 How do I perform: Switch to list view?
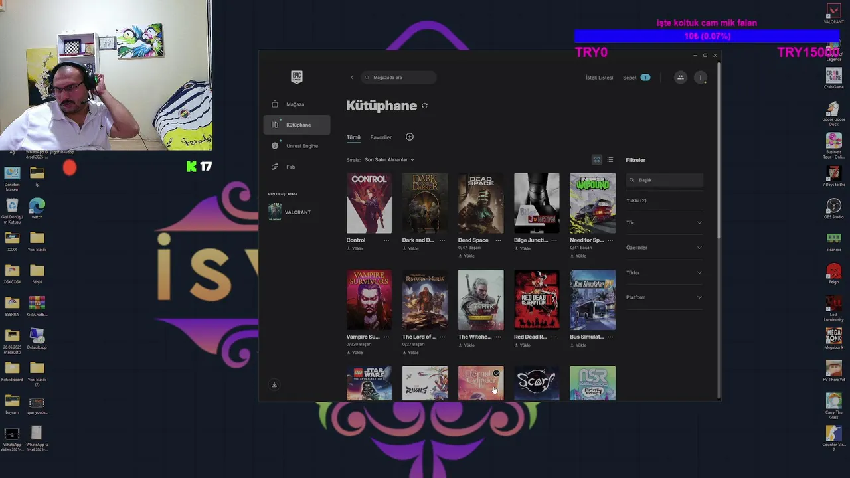(x=610, y=160)
